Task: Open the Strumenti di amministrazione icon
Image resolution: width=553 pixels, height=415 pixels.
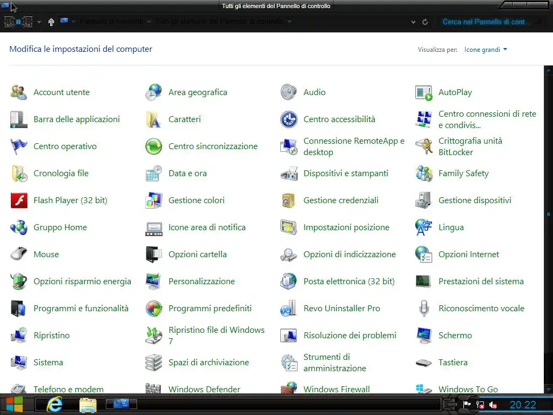Action: (289, 363)
